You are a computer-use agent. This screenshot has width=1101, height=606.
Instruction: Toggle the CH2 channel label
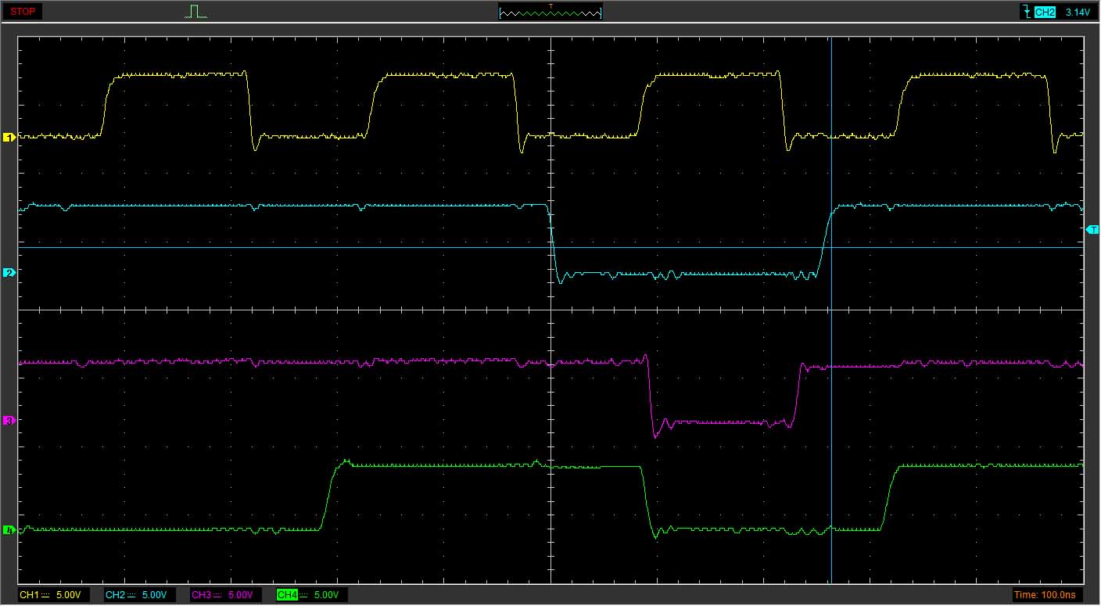pos(115,595)
